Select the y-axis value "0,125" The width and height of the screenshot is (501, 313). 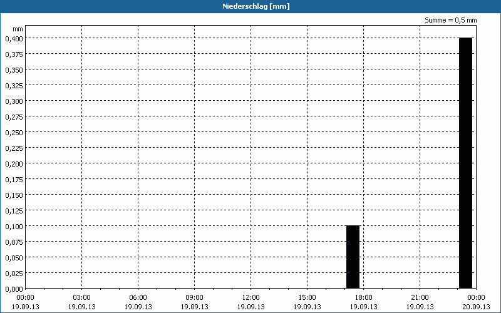[x=14, y=210]
